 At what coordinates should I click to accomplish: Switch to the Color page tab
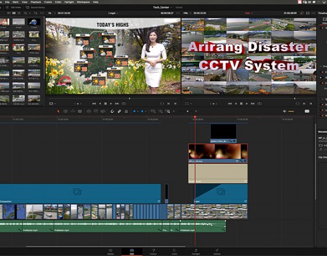[x=174, y=252]
